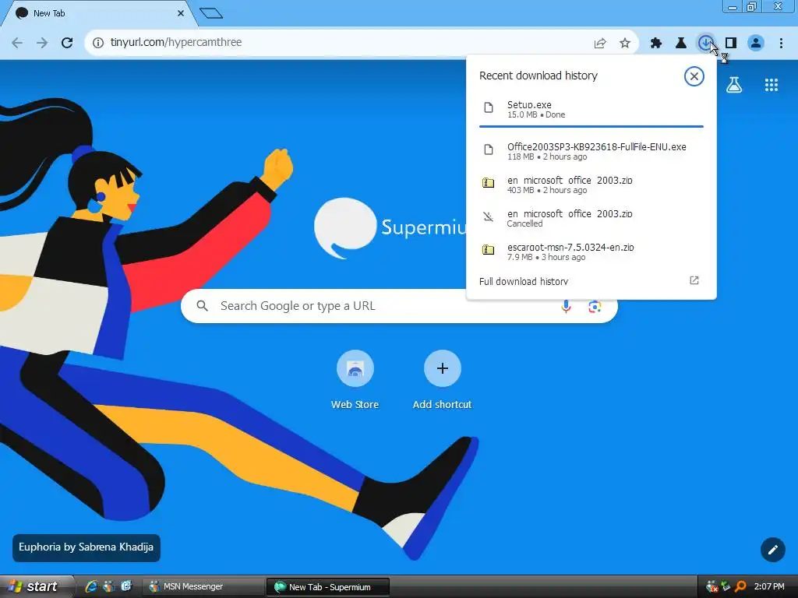Open Office2003SP3-KB923618-FullFile-ENU.exe download
The width and height of the screenshot is (798, 598).
[591, 151]
